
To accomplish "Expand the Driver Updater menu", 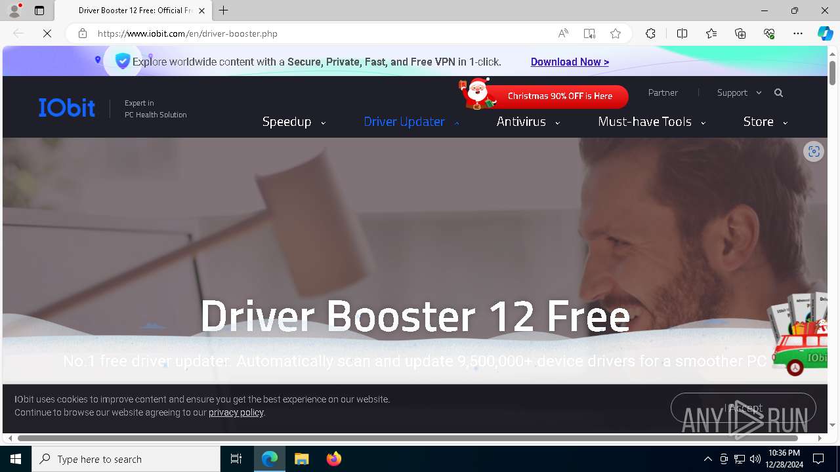I will click(x=411, y=121).
